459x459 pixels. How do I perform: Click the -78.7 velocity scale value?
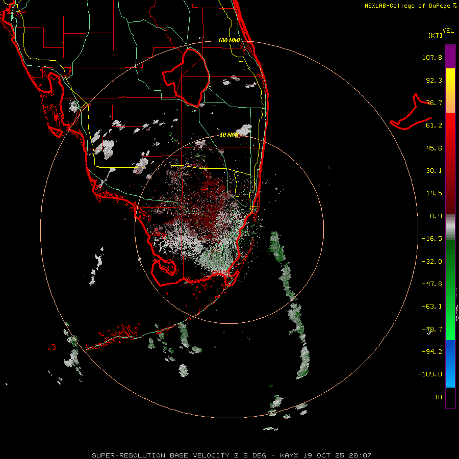click(x=432, y=329)
